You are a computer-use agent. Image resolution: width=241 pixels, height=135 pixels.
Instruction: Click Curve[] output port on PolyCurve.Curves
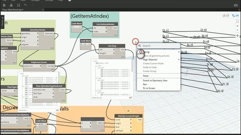51,66
